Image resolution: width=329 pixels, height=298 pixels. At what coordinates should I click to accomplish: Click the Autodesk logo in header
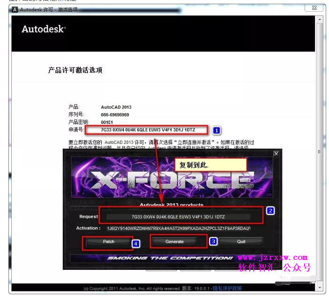pos(44,29)
